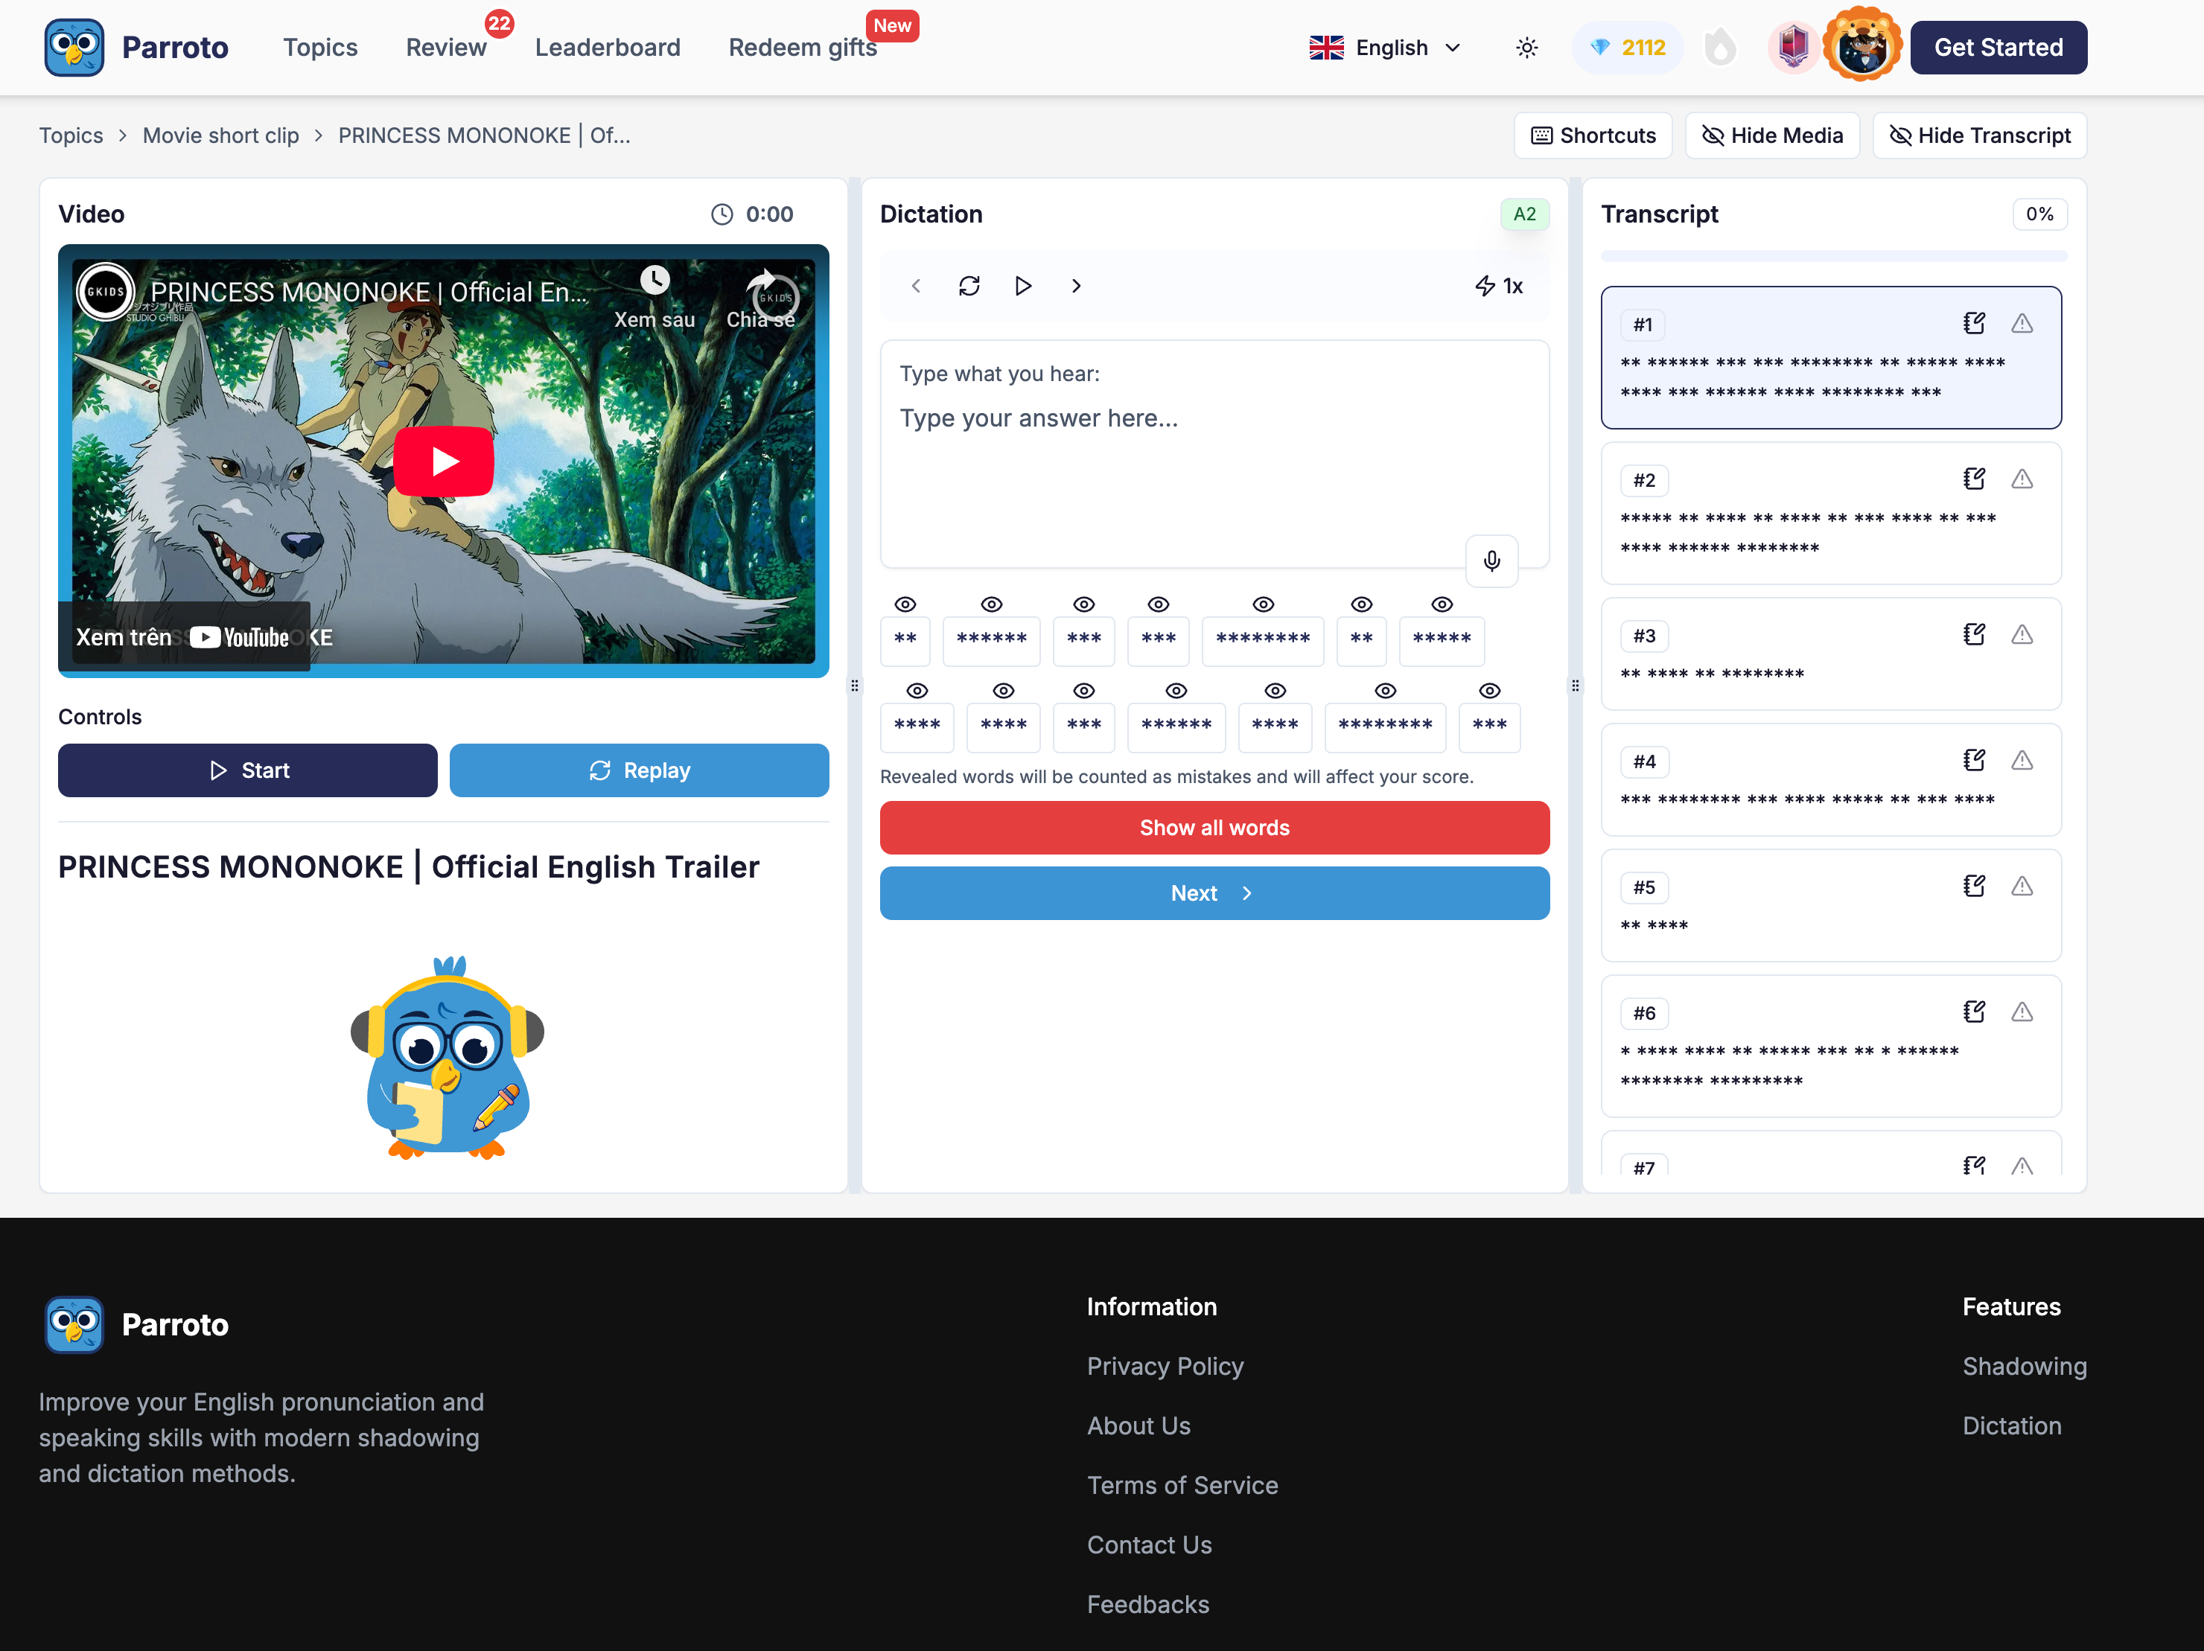Click Xem trên YouTube watch link

(x=183, y=637)
